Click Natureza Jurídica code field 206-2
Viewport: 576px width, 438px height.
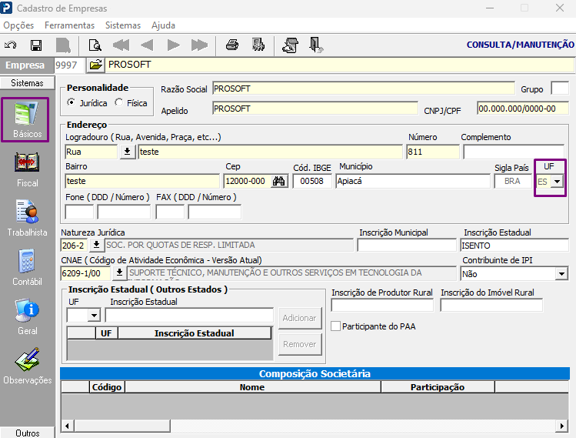point(74,246)
